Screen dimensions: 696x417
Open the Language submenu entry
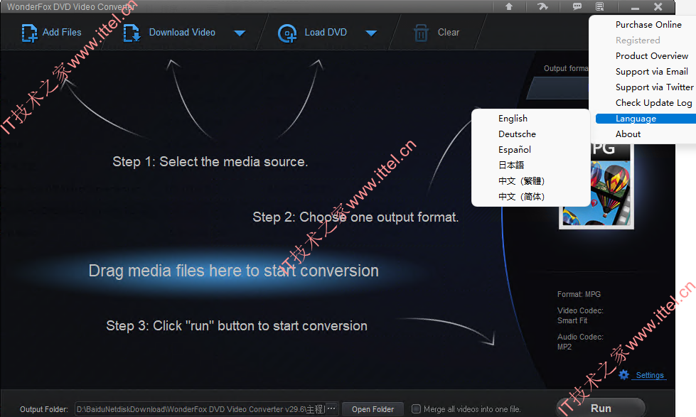pos(646,119)
